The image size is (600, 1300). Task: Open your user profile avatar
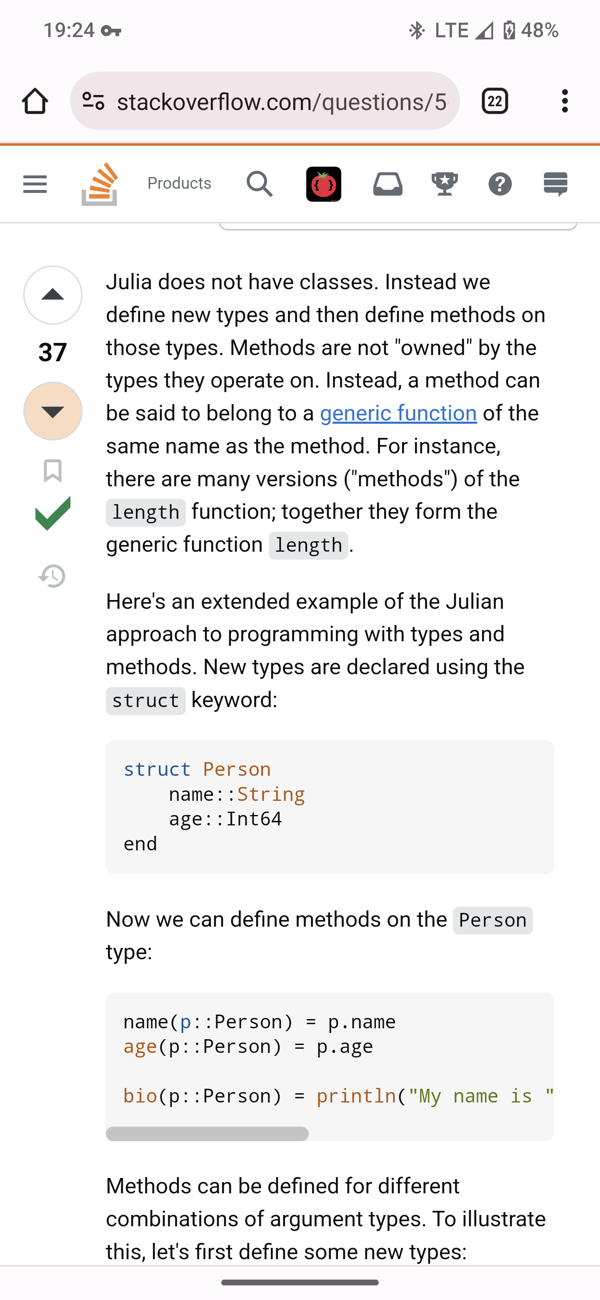click(x=323, y=184)
